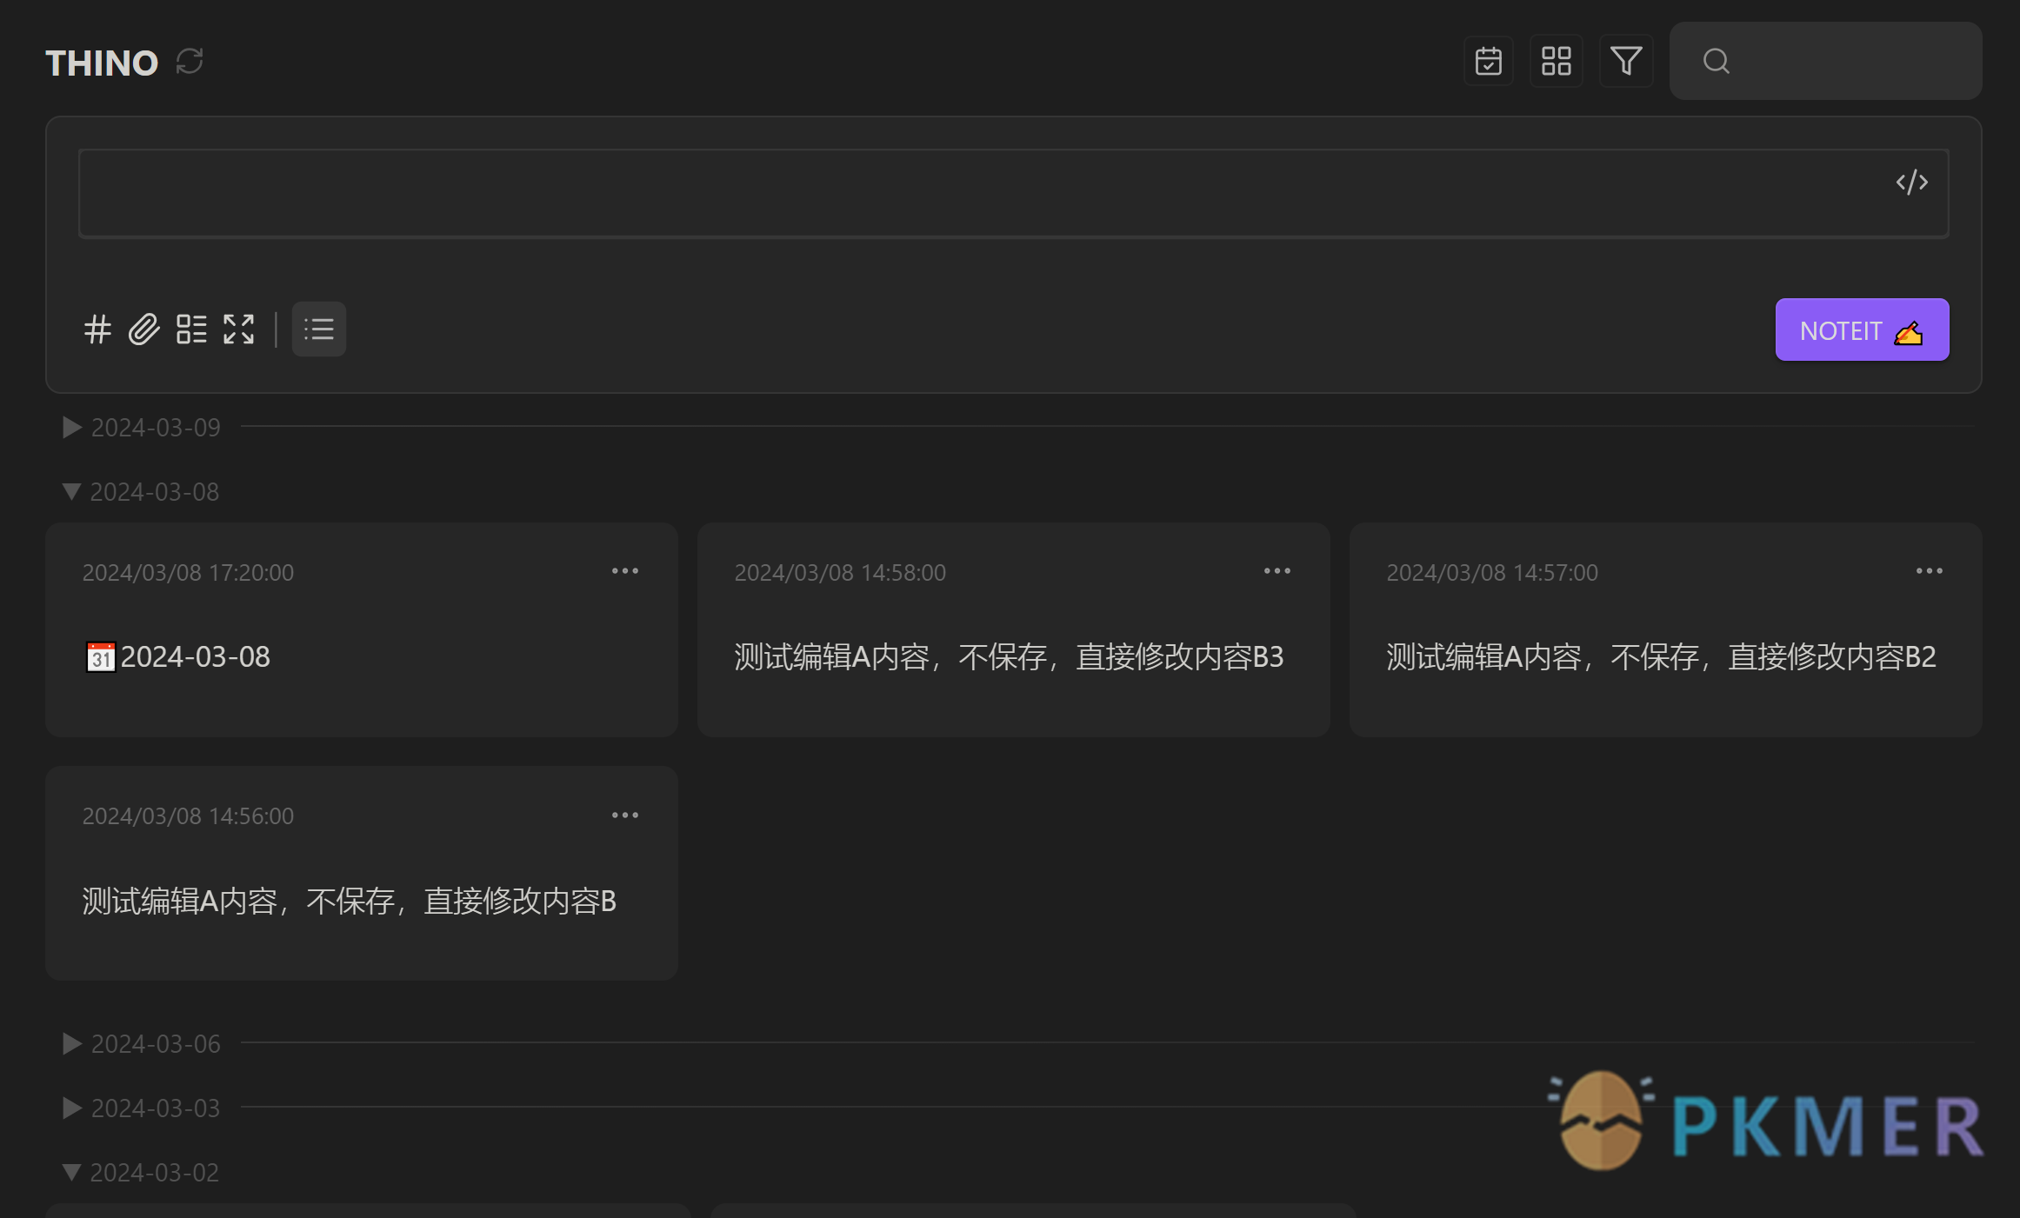Click the source code toggle icon
Image resolution: width=2020 pixels, height=1218 pixels.
pyautogui.click(x=1912, y=183)
